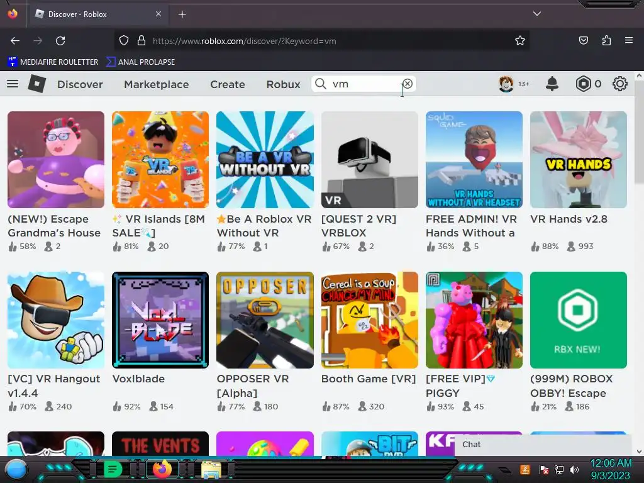Bookmark this page with the star icon
This screenshot has width=644, height=483.
click(x=520, y=41)
